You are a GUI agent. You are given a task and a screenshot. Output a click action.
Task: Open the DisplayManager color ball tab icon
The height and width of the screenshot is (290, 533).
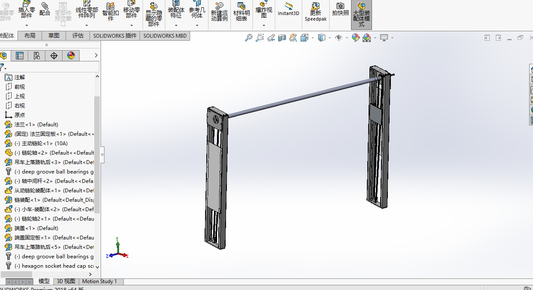click(x=71, y=55)
